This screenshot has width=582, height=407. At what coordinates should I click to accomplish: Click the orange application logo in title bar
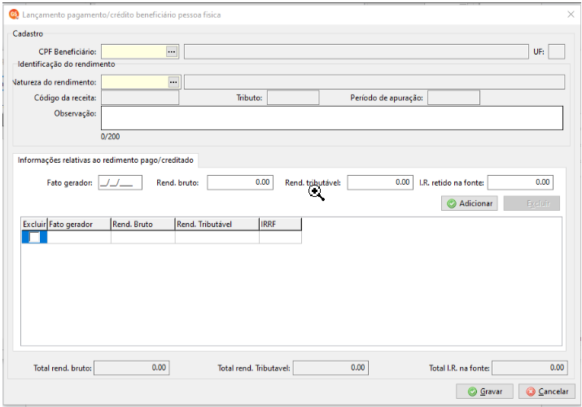14,15
